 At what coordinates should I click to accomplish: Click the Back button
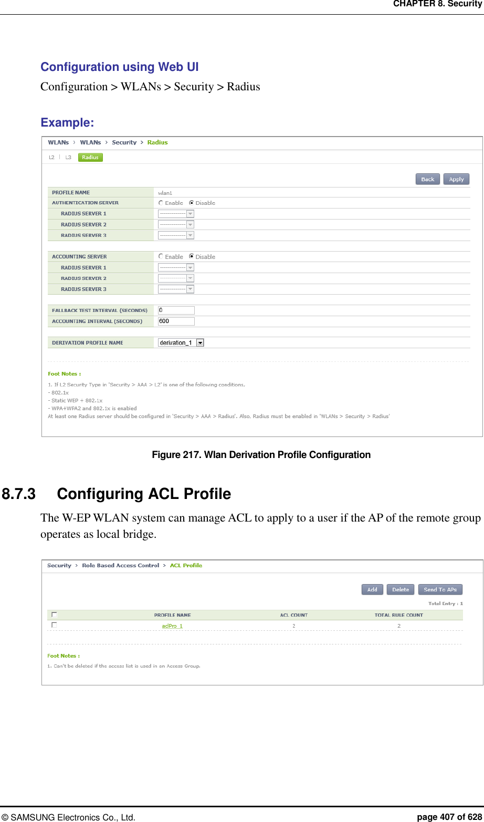427,179
